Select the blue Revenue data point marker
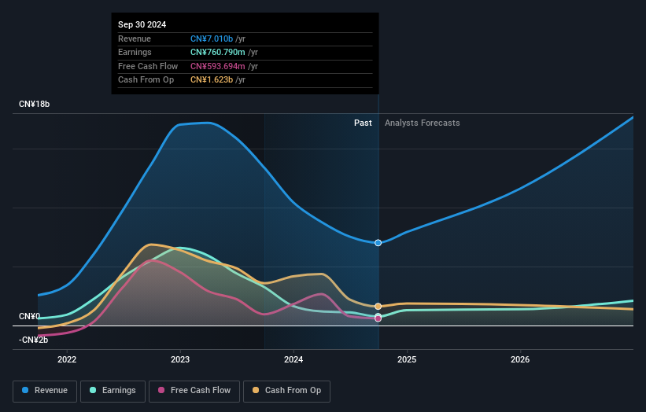Screen dimensions: 646x412 (378, 243)
